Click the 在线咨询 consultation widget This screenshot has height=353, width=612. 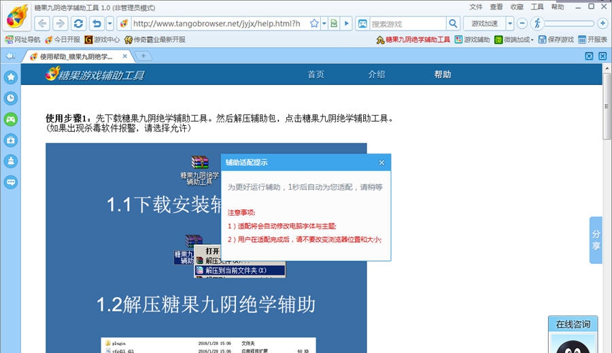pos(573,324)
